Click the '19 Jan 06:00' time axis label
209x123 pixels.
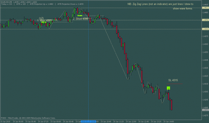(18, 122)
